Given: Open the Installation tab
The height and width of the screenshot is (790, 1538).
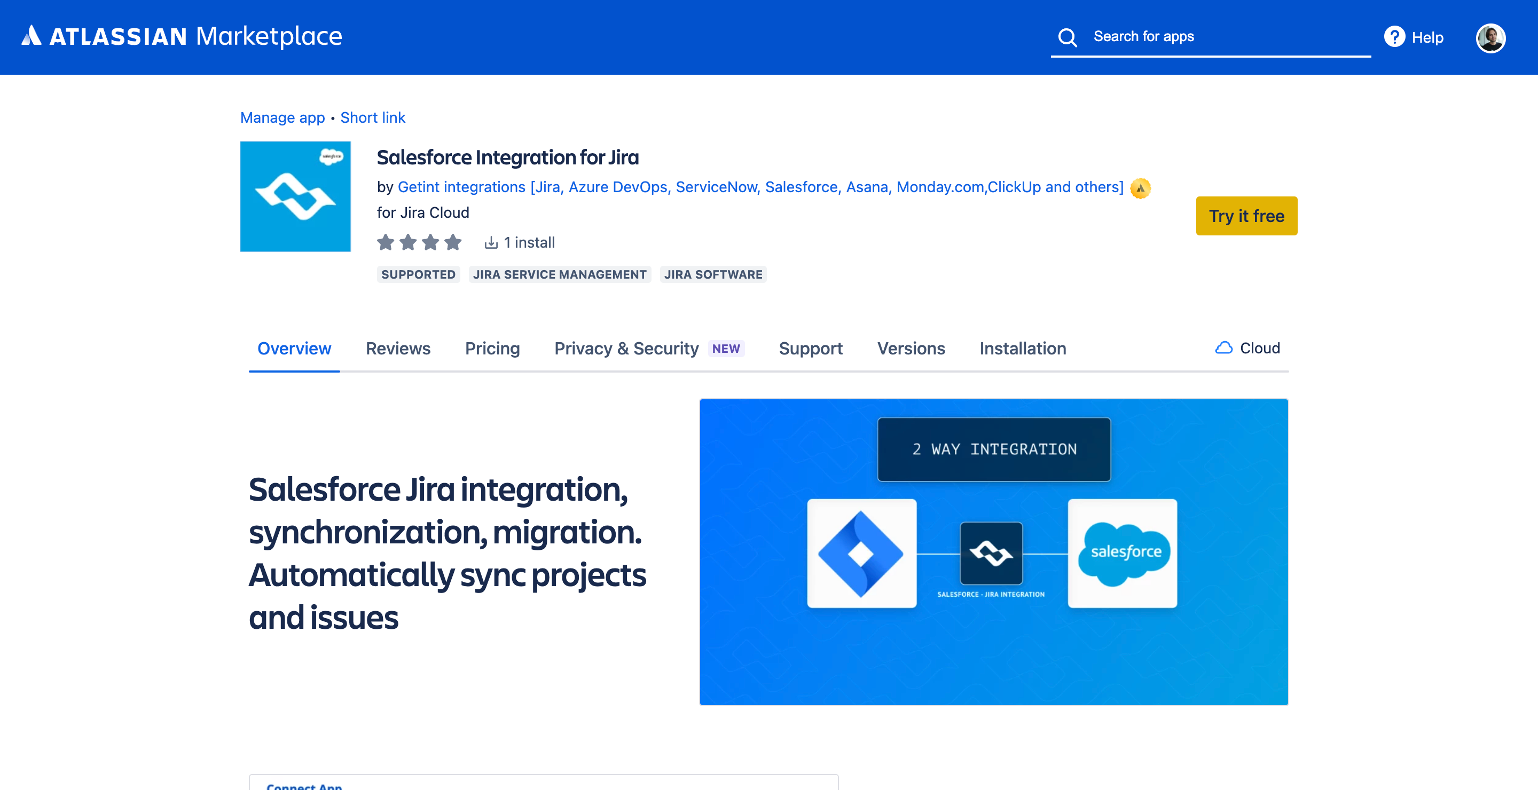Looking at the screenshot, I should coord(1022,349).
